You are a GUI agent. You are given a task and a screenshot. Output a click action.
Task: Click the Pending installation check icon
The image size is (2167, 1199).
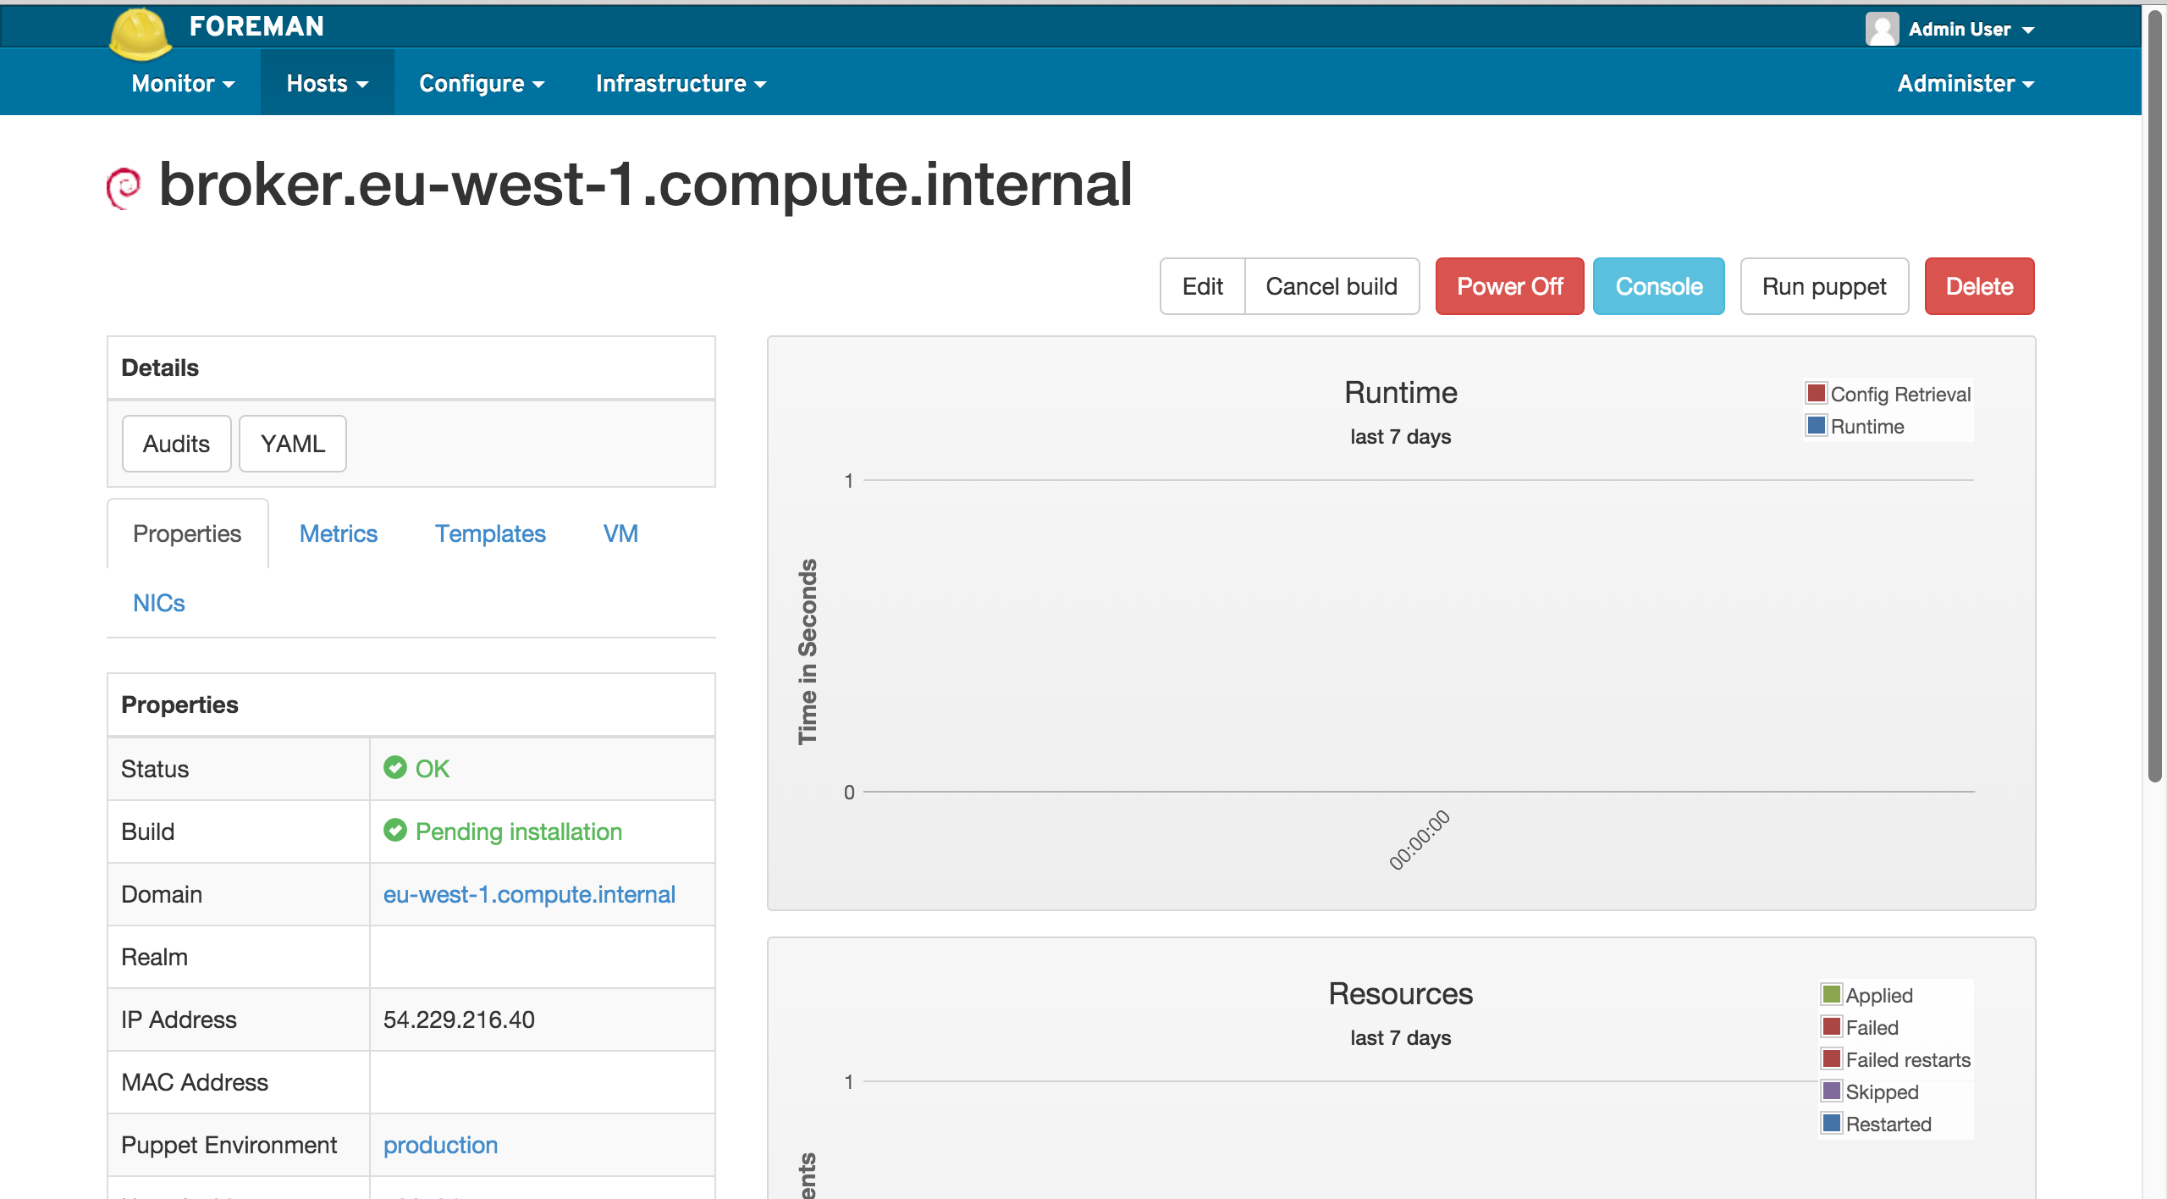coord(394,831)
